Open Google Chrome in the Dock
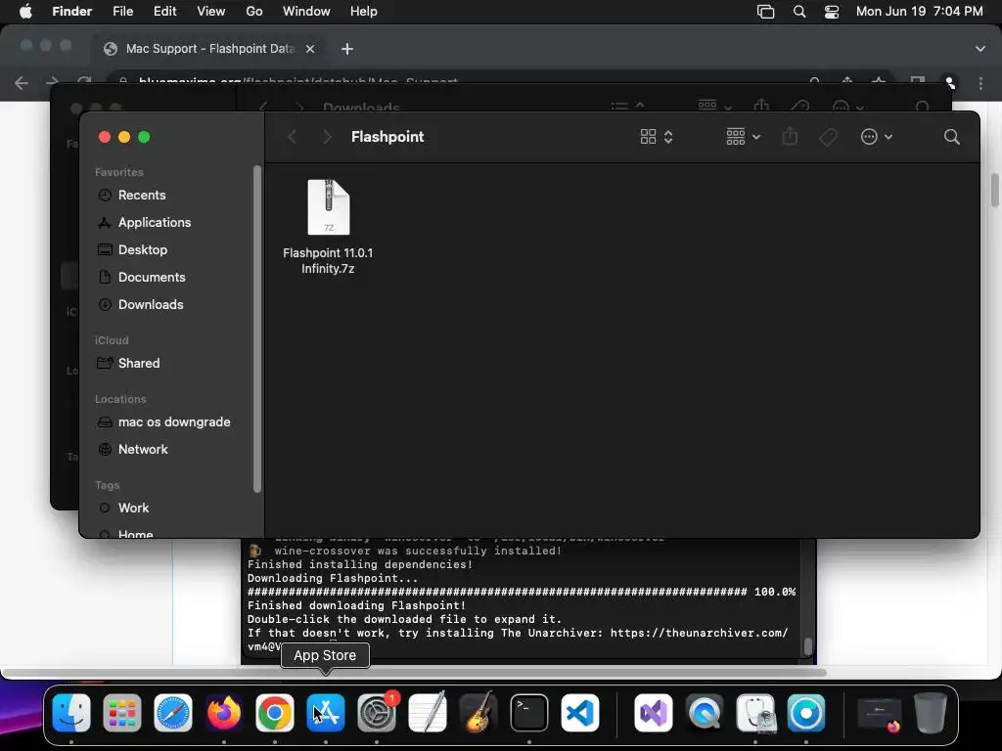Screen dimensions: 1002x751 (x=275, y=713)
